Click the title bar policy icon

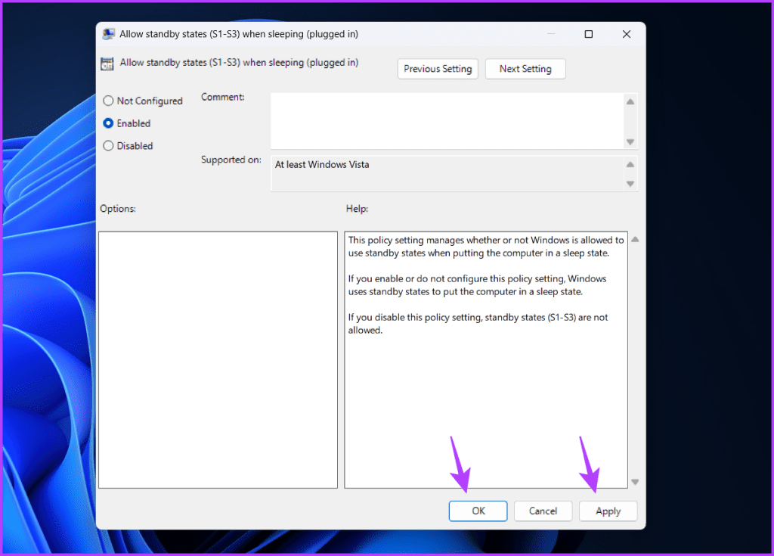(109, 34)
